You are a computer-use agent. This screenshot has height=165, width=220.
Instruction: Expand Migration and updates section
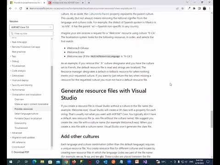click(23, 137)
